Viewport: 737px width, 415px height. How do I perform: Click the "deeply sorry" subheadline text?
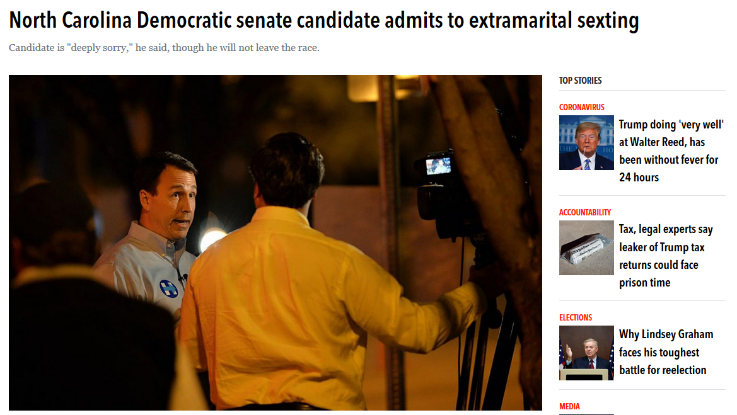[x=164, y=48]
